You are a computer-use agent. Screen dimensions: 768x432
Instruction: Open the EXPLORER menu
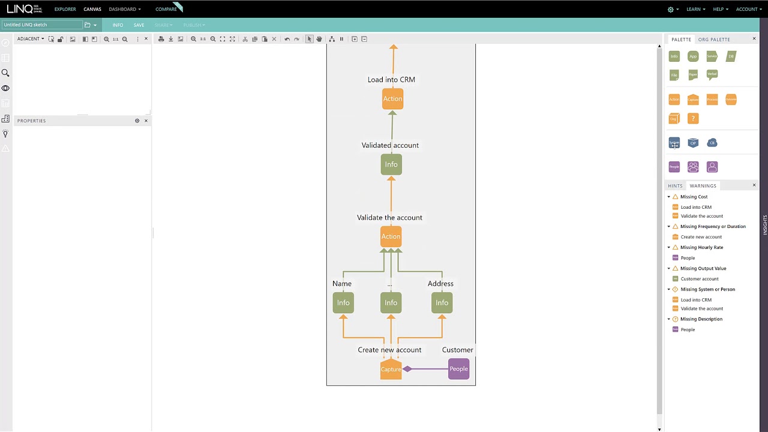pyautogui.click(x=65, y=9)
